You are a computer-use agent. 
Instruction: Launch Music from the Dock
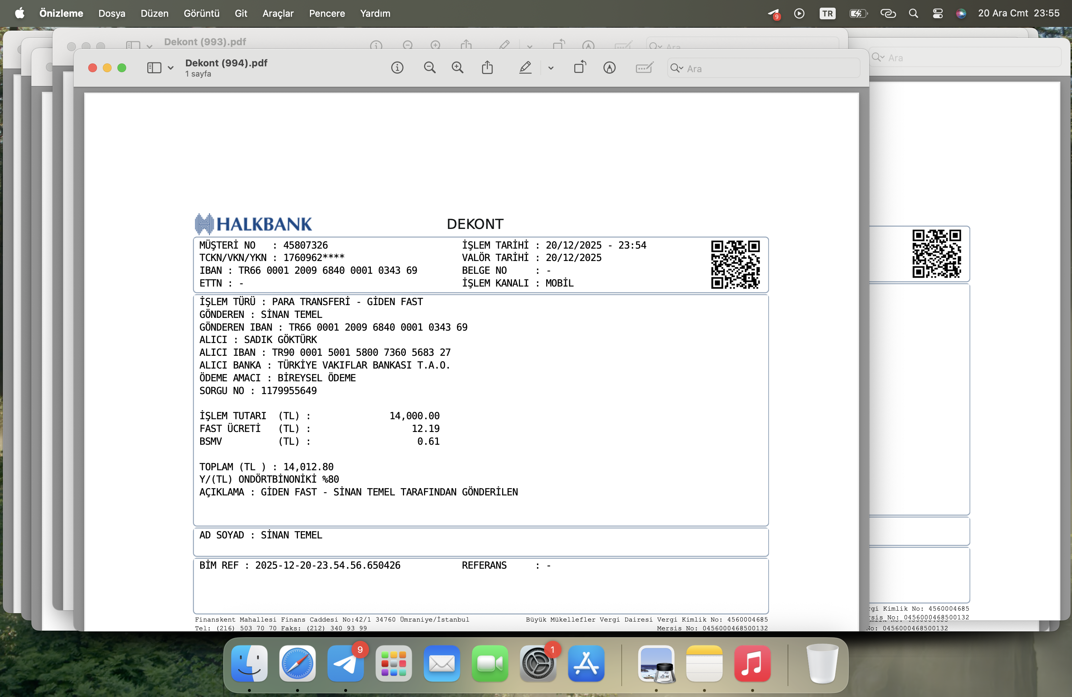(752, 663)
